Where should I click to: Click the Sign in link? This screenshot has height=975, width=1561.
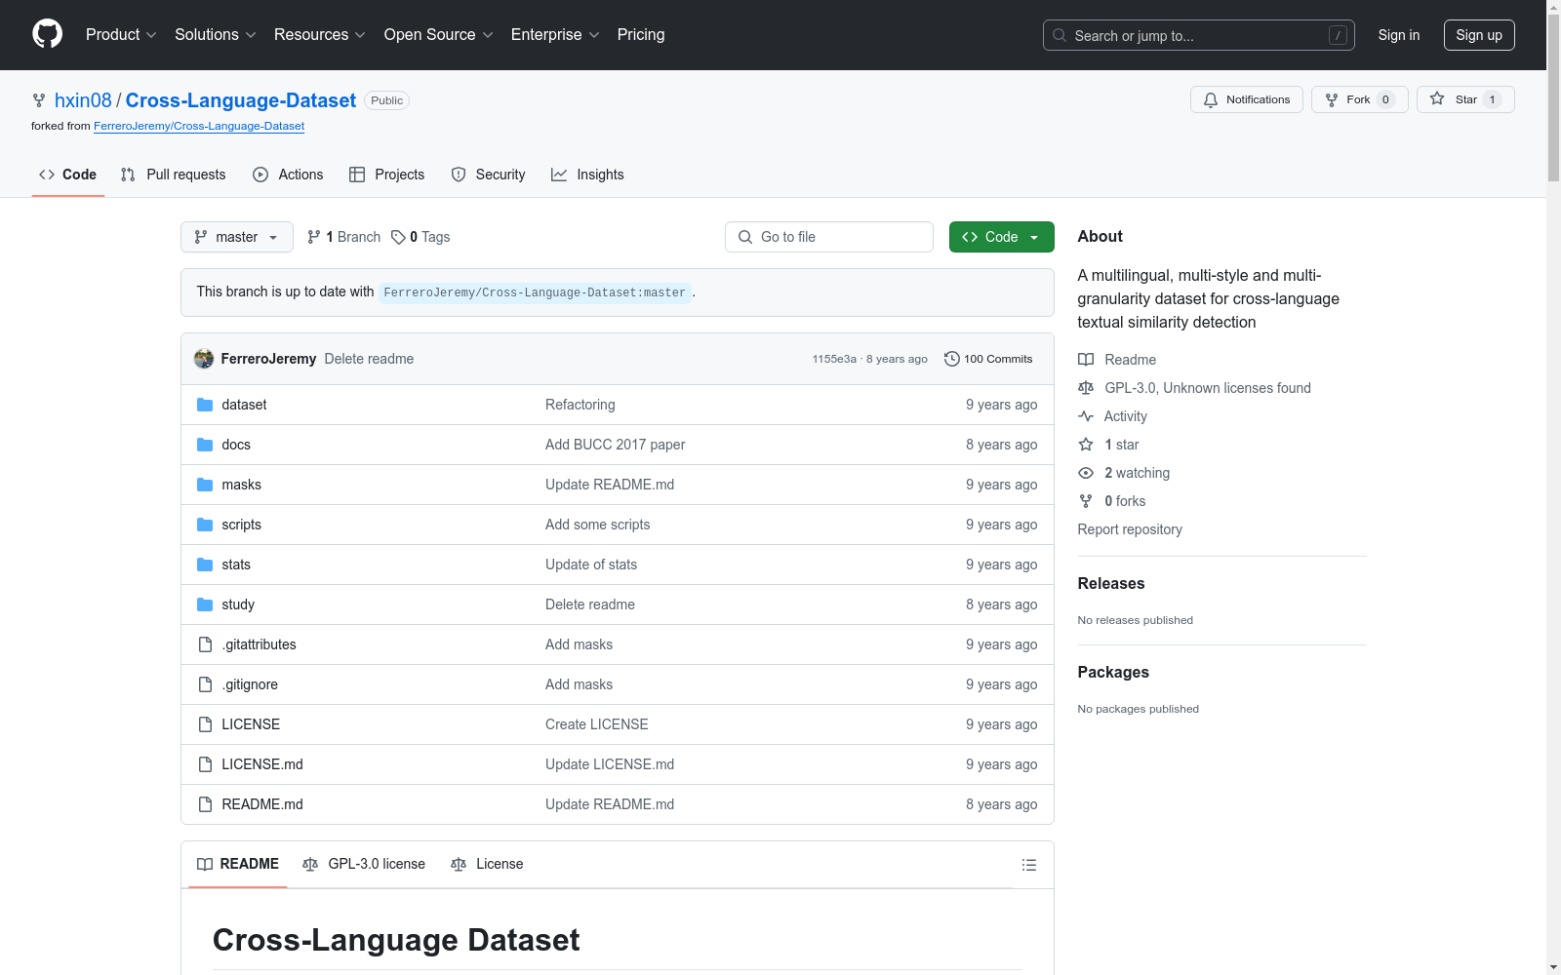pyautogui.click(x=1399, y=35)
